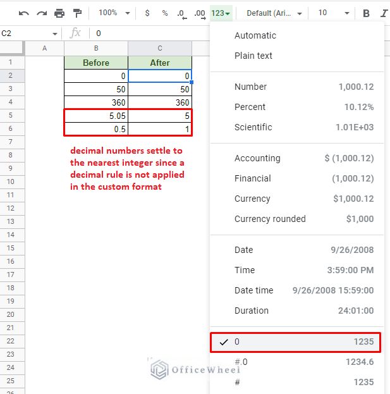Select column C header

160,48
